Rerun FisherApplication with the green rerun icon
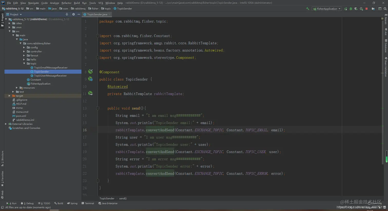 click(346, 9)
